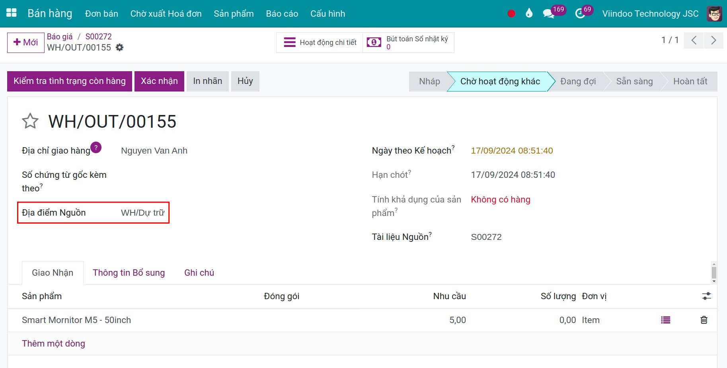Open the chat messages icon

(548, 14)
